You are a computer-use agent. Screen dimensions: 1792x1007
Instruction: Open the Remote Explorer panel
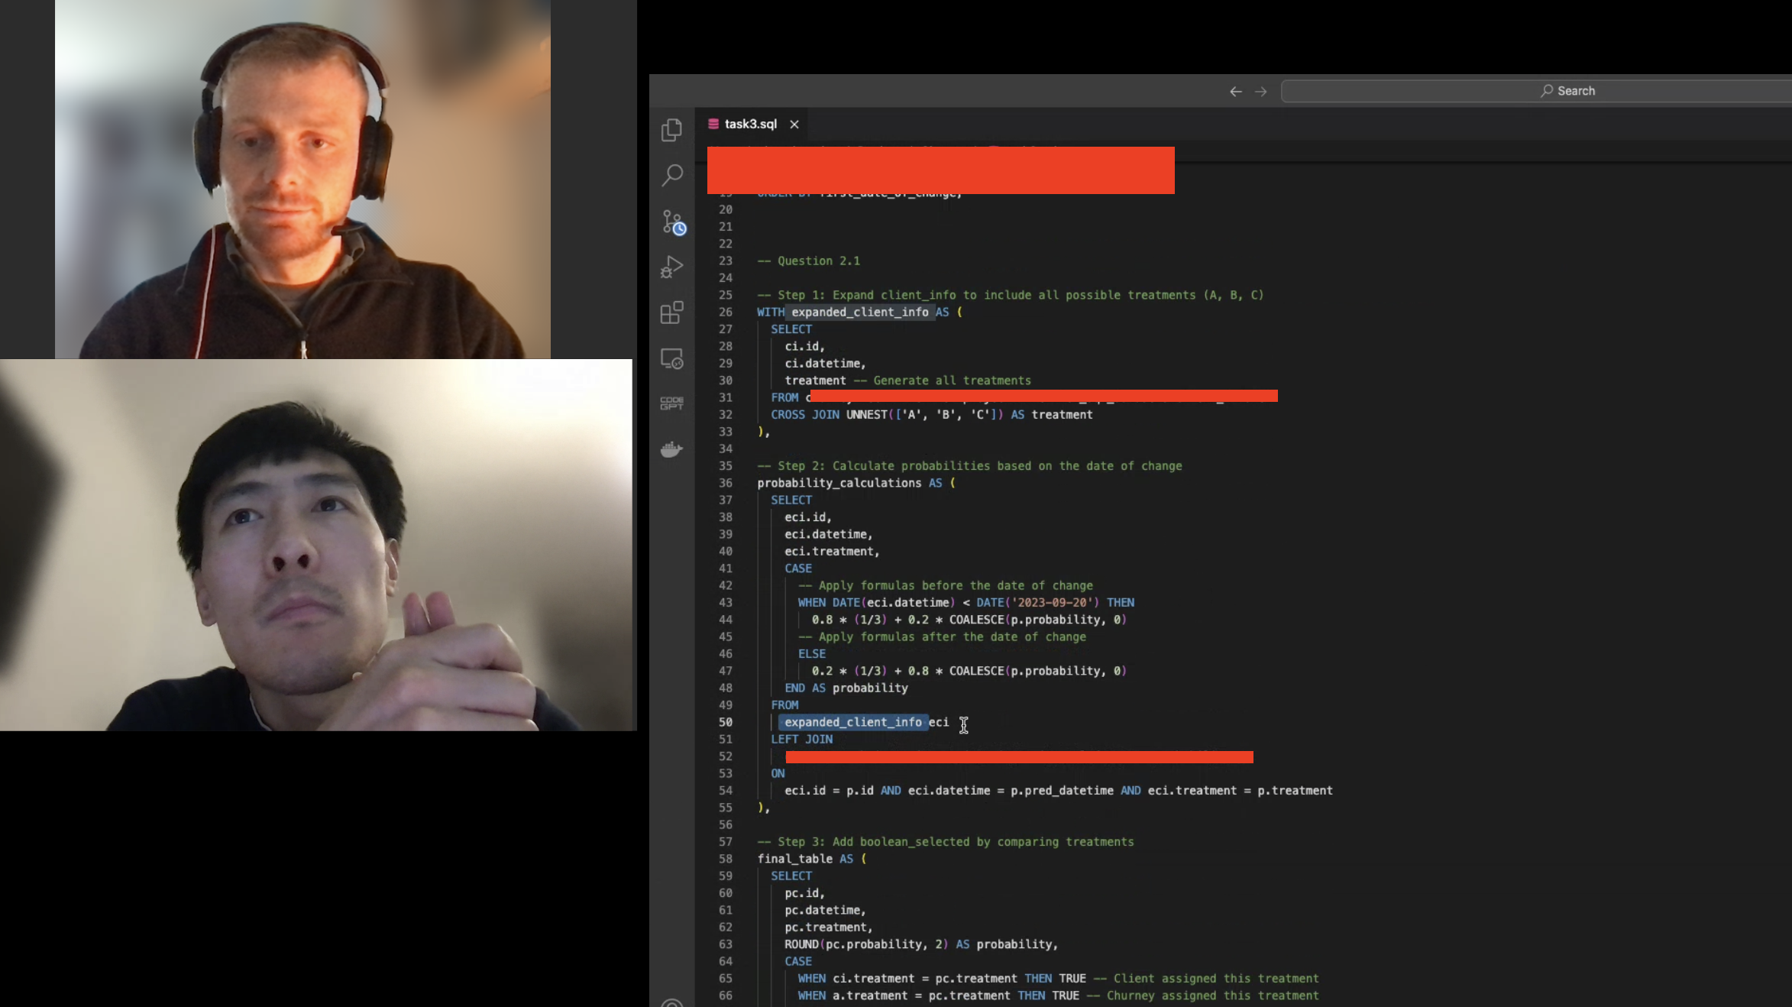[671, 358]
